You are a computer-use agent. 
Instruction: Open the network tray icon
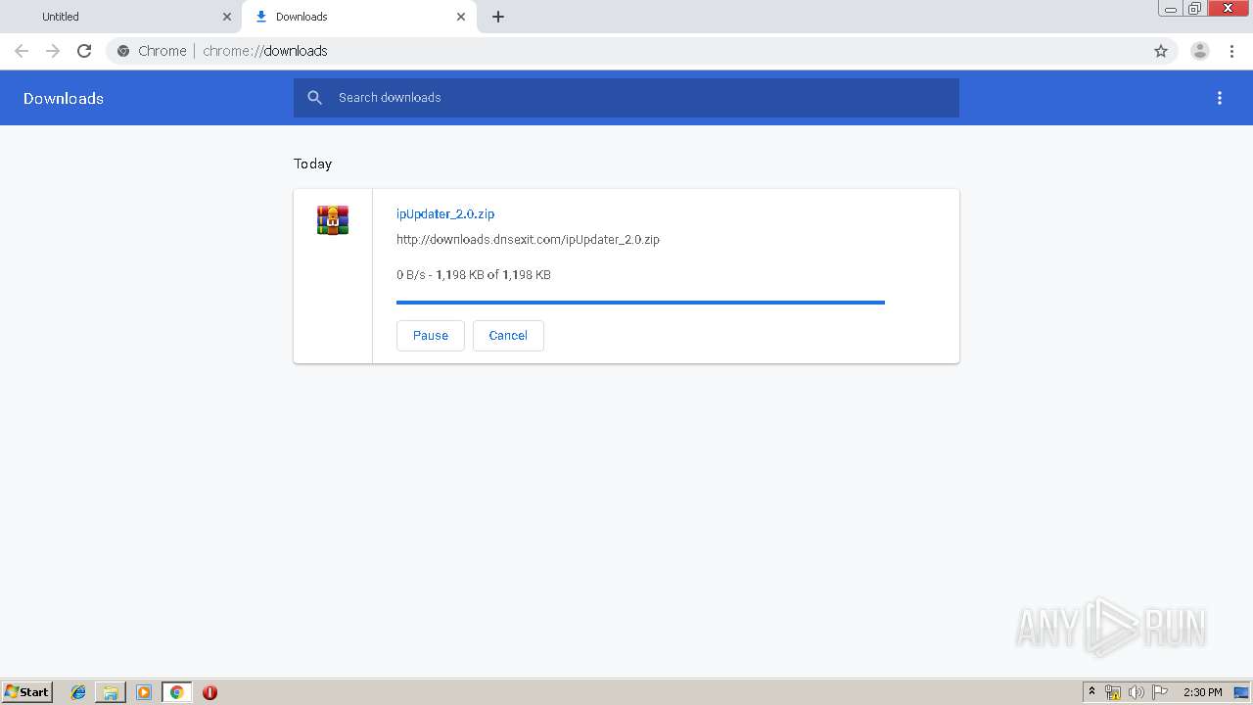(1113, 692)
